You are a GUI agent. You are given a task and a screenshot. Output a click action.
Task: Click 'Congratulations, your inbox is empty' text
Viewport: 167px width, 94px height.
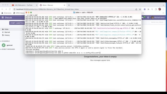coord(100,57)
